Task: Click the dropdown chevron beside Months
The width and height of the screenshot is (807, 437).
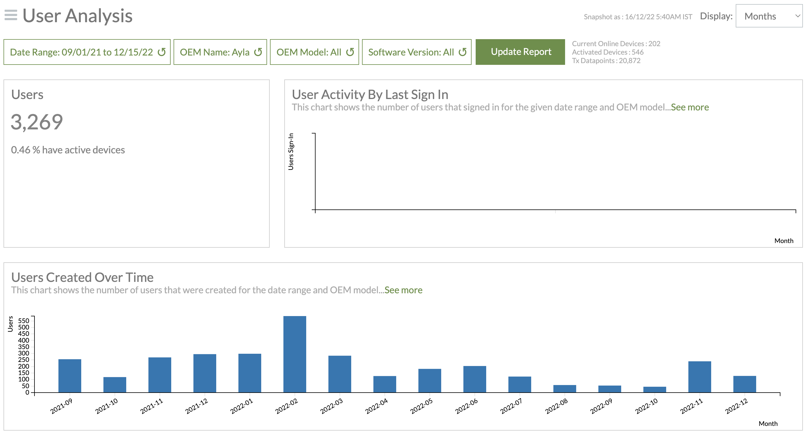Action: pyautogui.click(x=797, y=16)
